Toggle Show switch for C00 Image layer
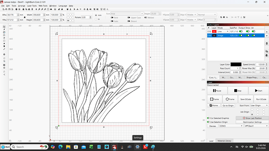The height and width of the screenshot is (151, 269). [x=248, y=35]
